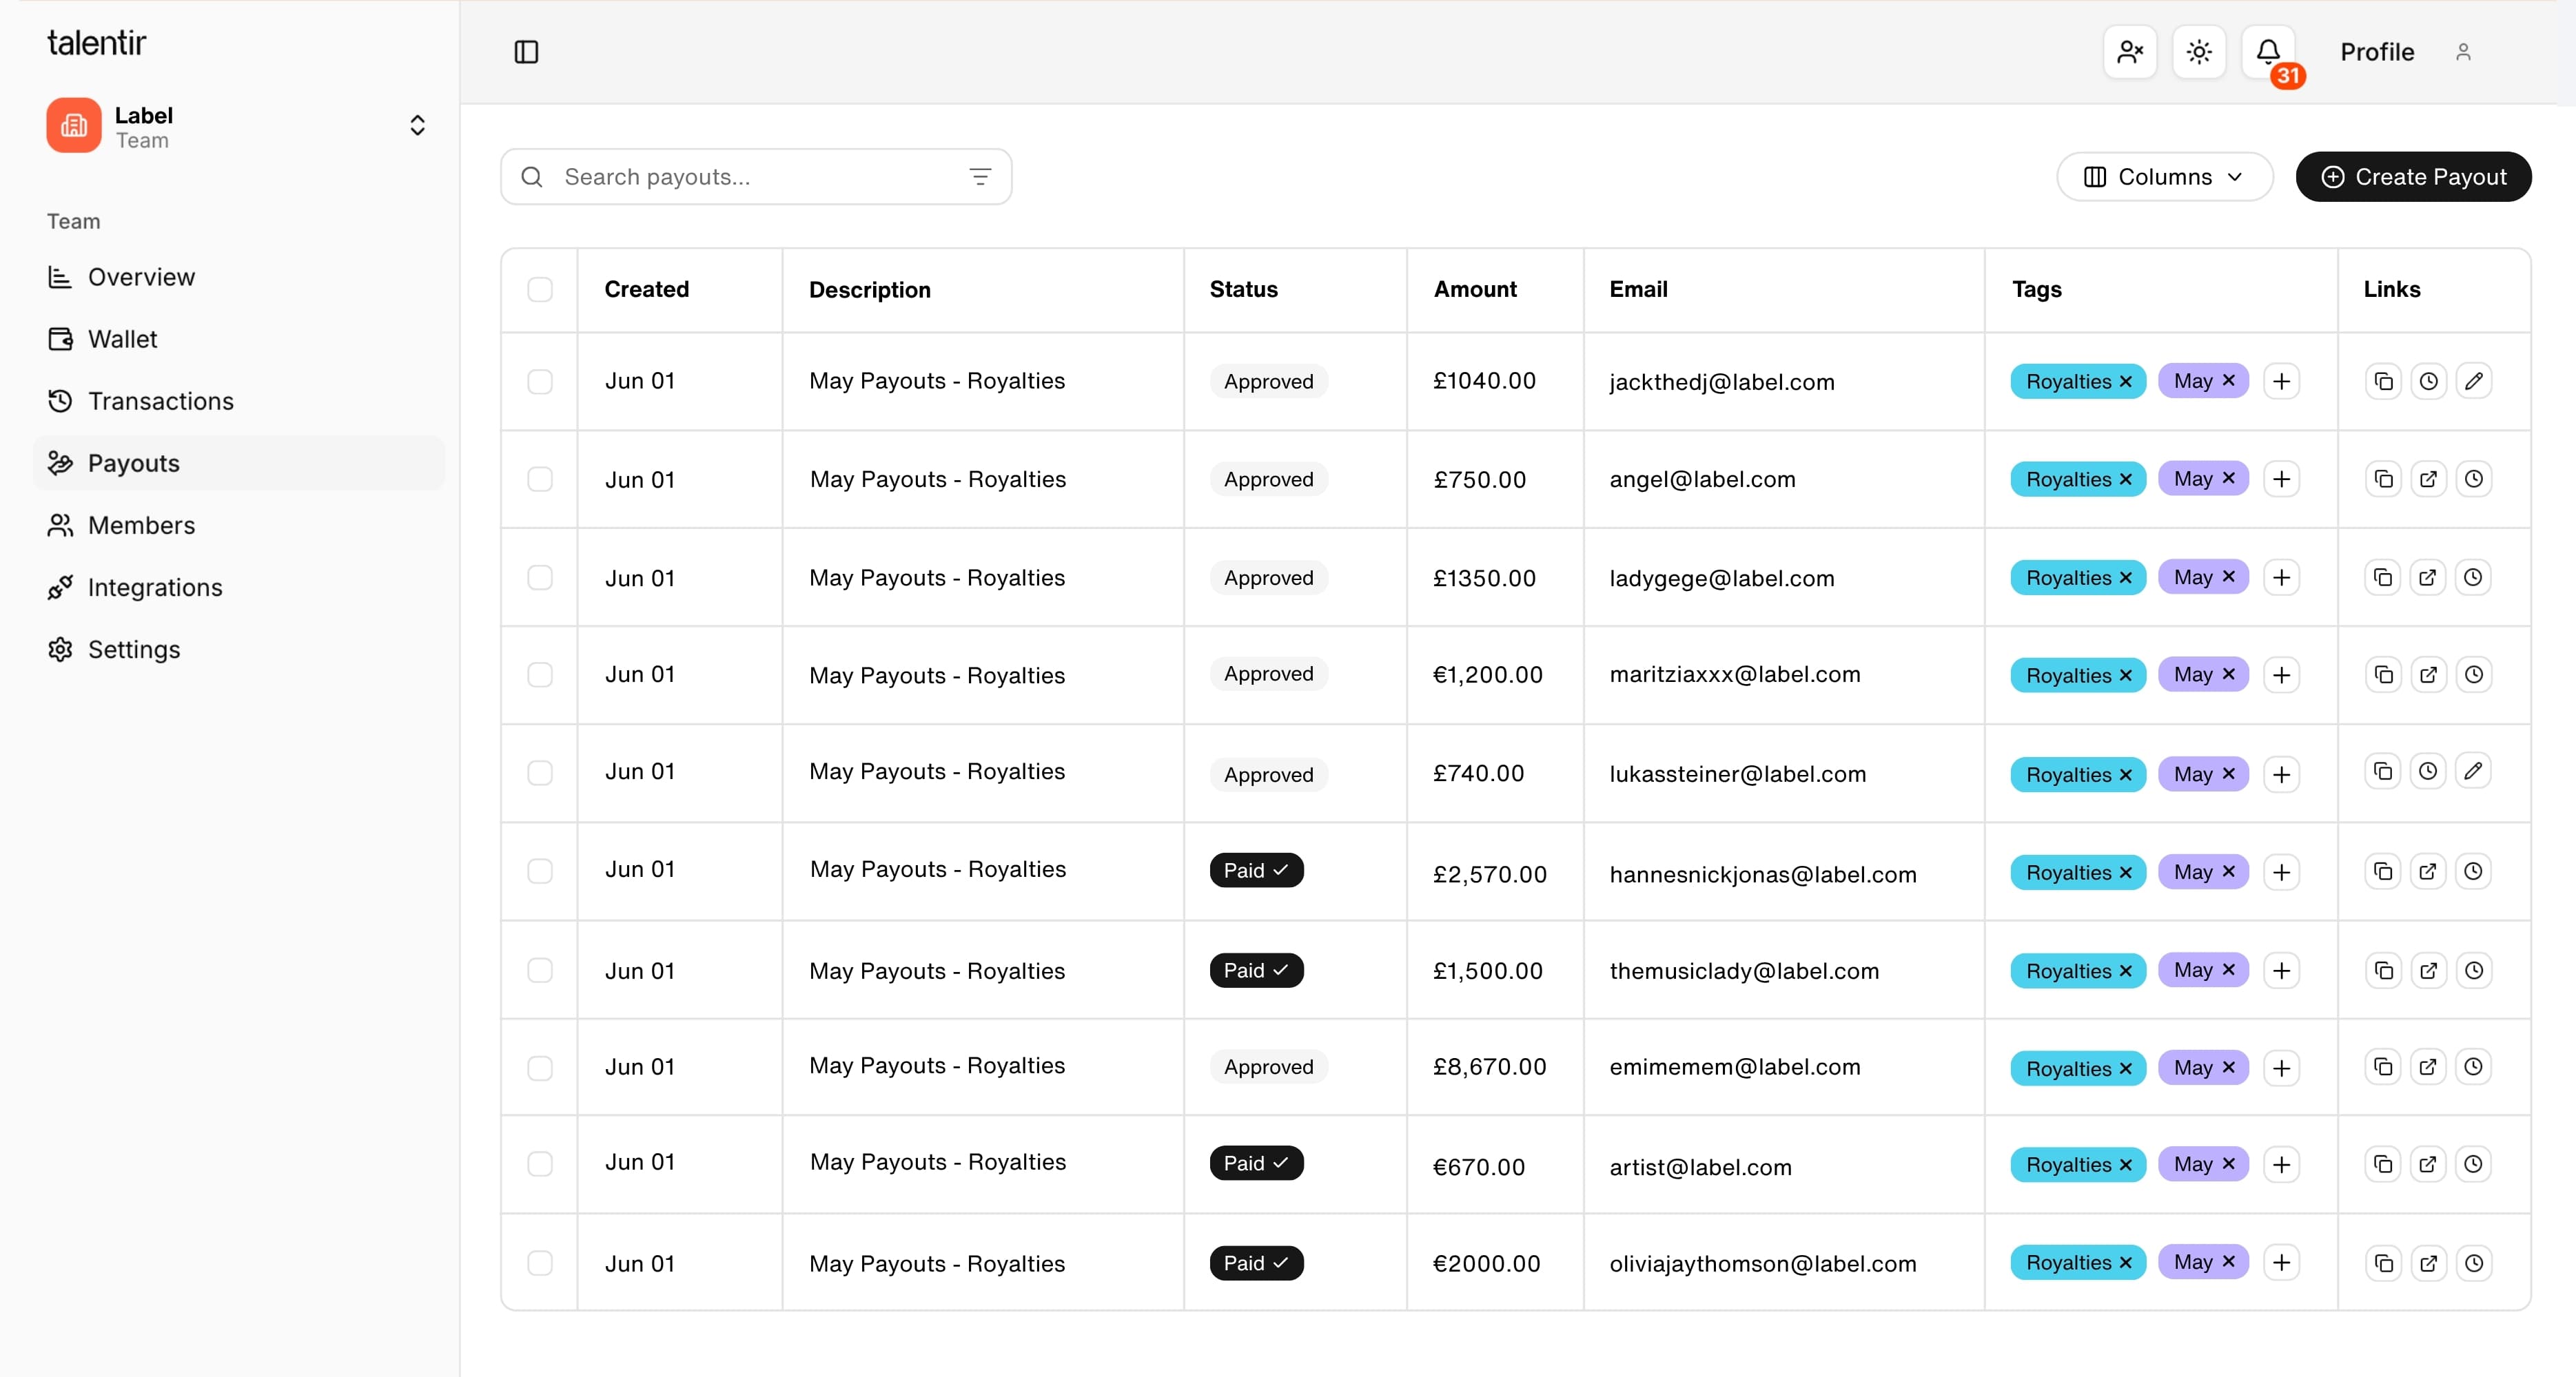Check the angel@label.com payout row
The image size is (2576, 1377).
pyautogui.click(x=540, y=479)
